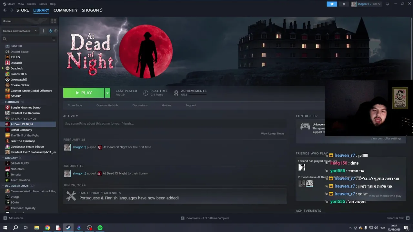This screenshot has height=232, width=413.
Task: Open the Games and Software filter dropdown
Action: click(20, 31)
